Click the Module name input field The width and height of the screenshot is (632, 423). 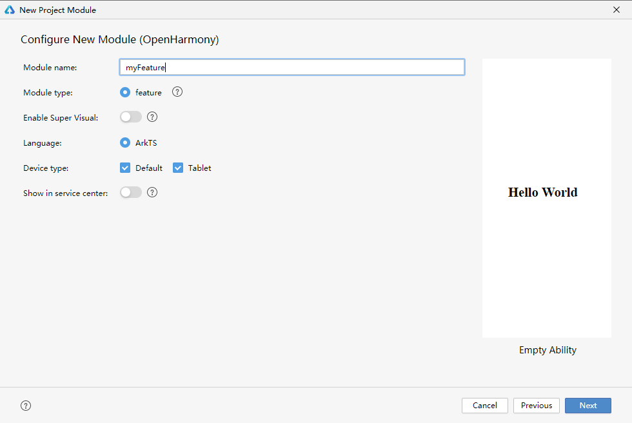pyautogui.click(x=292, y=67)
